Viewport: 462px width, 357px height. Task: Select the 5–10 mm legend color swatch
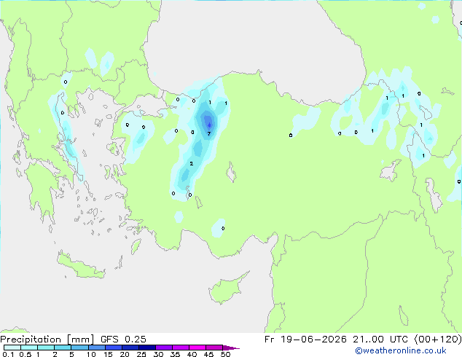coord(79,348)
